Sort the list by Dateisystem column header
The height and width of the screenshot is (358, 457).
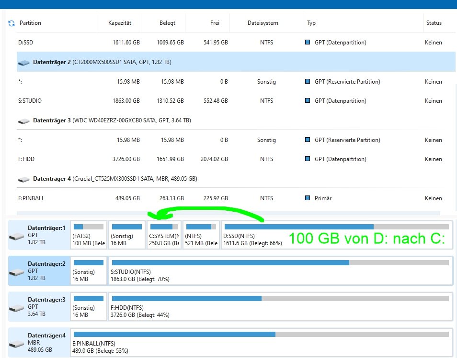(x=263, y=23)
